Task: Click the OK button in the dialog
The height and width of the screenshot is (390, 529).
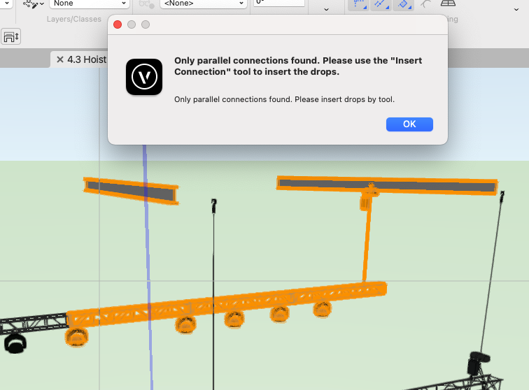Action: click(x=409, y=124)
